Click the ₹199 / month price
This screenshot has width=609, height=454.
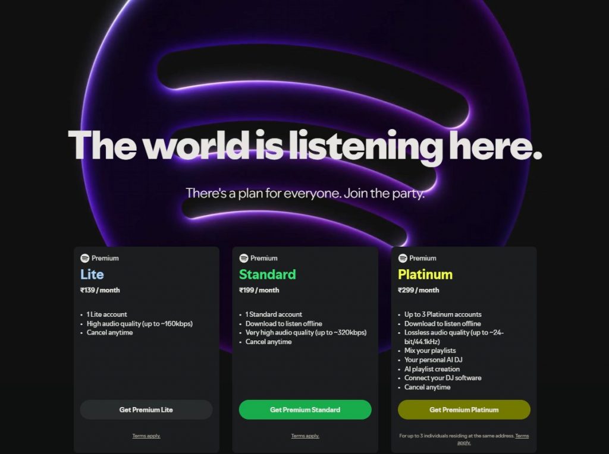(259, 290)
